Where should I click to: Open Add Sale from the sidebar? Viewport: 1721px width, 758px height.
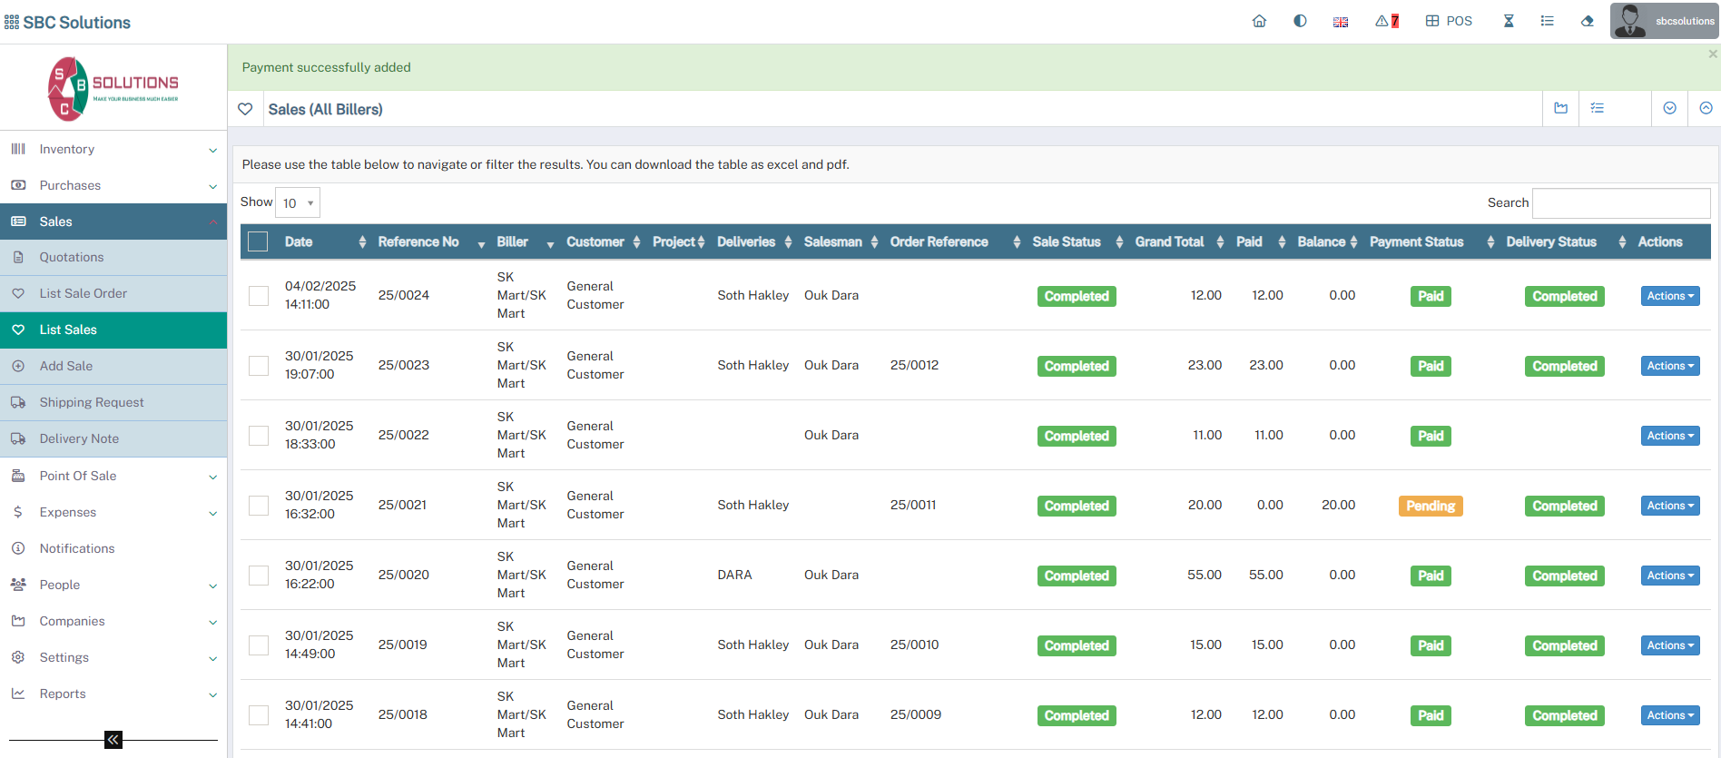pyautogui.click(x=66, y=366)
